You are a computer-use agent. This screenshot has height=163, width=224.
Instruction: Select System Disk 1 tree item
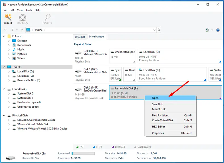point(25,98)
